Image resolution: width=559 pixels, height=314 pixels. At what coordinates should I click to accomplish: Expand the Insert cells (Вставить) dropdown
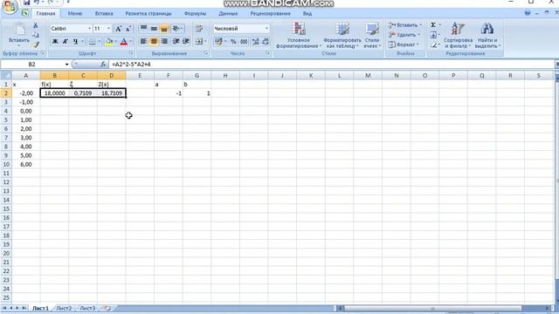(x=421, y=25)
